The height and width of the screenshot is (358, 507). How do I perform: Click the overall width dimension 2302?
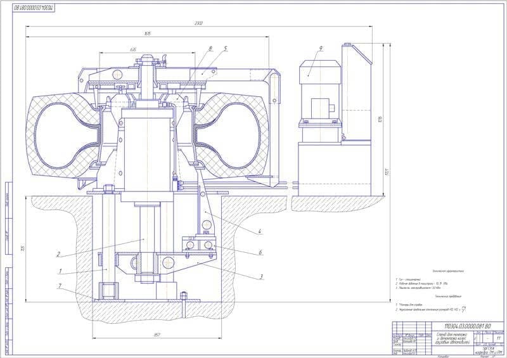(x=198, y=23)
